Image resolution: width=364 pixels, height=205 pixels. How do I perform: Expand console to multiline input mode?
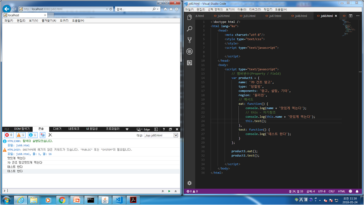176,191
